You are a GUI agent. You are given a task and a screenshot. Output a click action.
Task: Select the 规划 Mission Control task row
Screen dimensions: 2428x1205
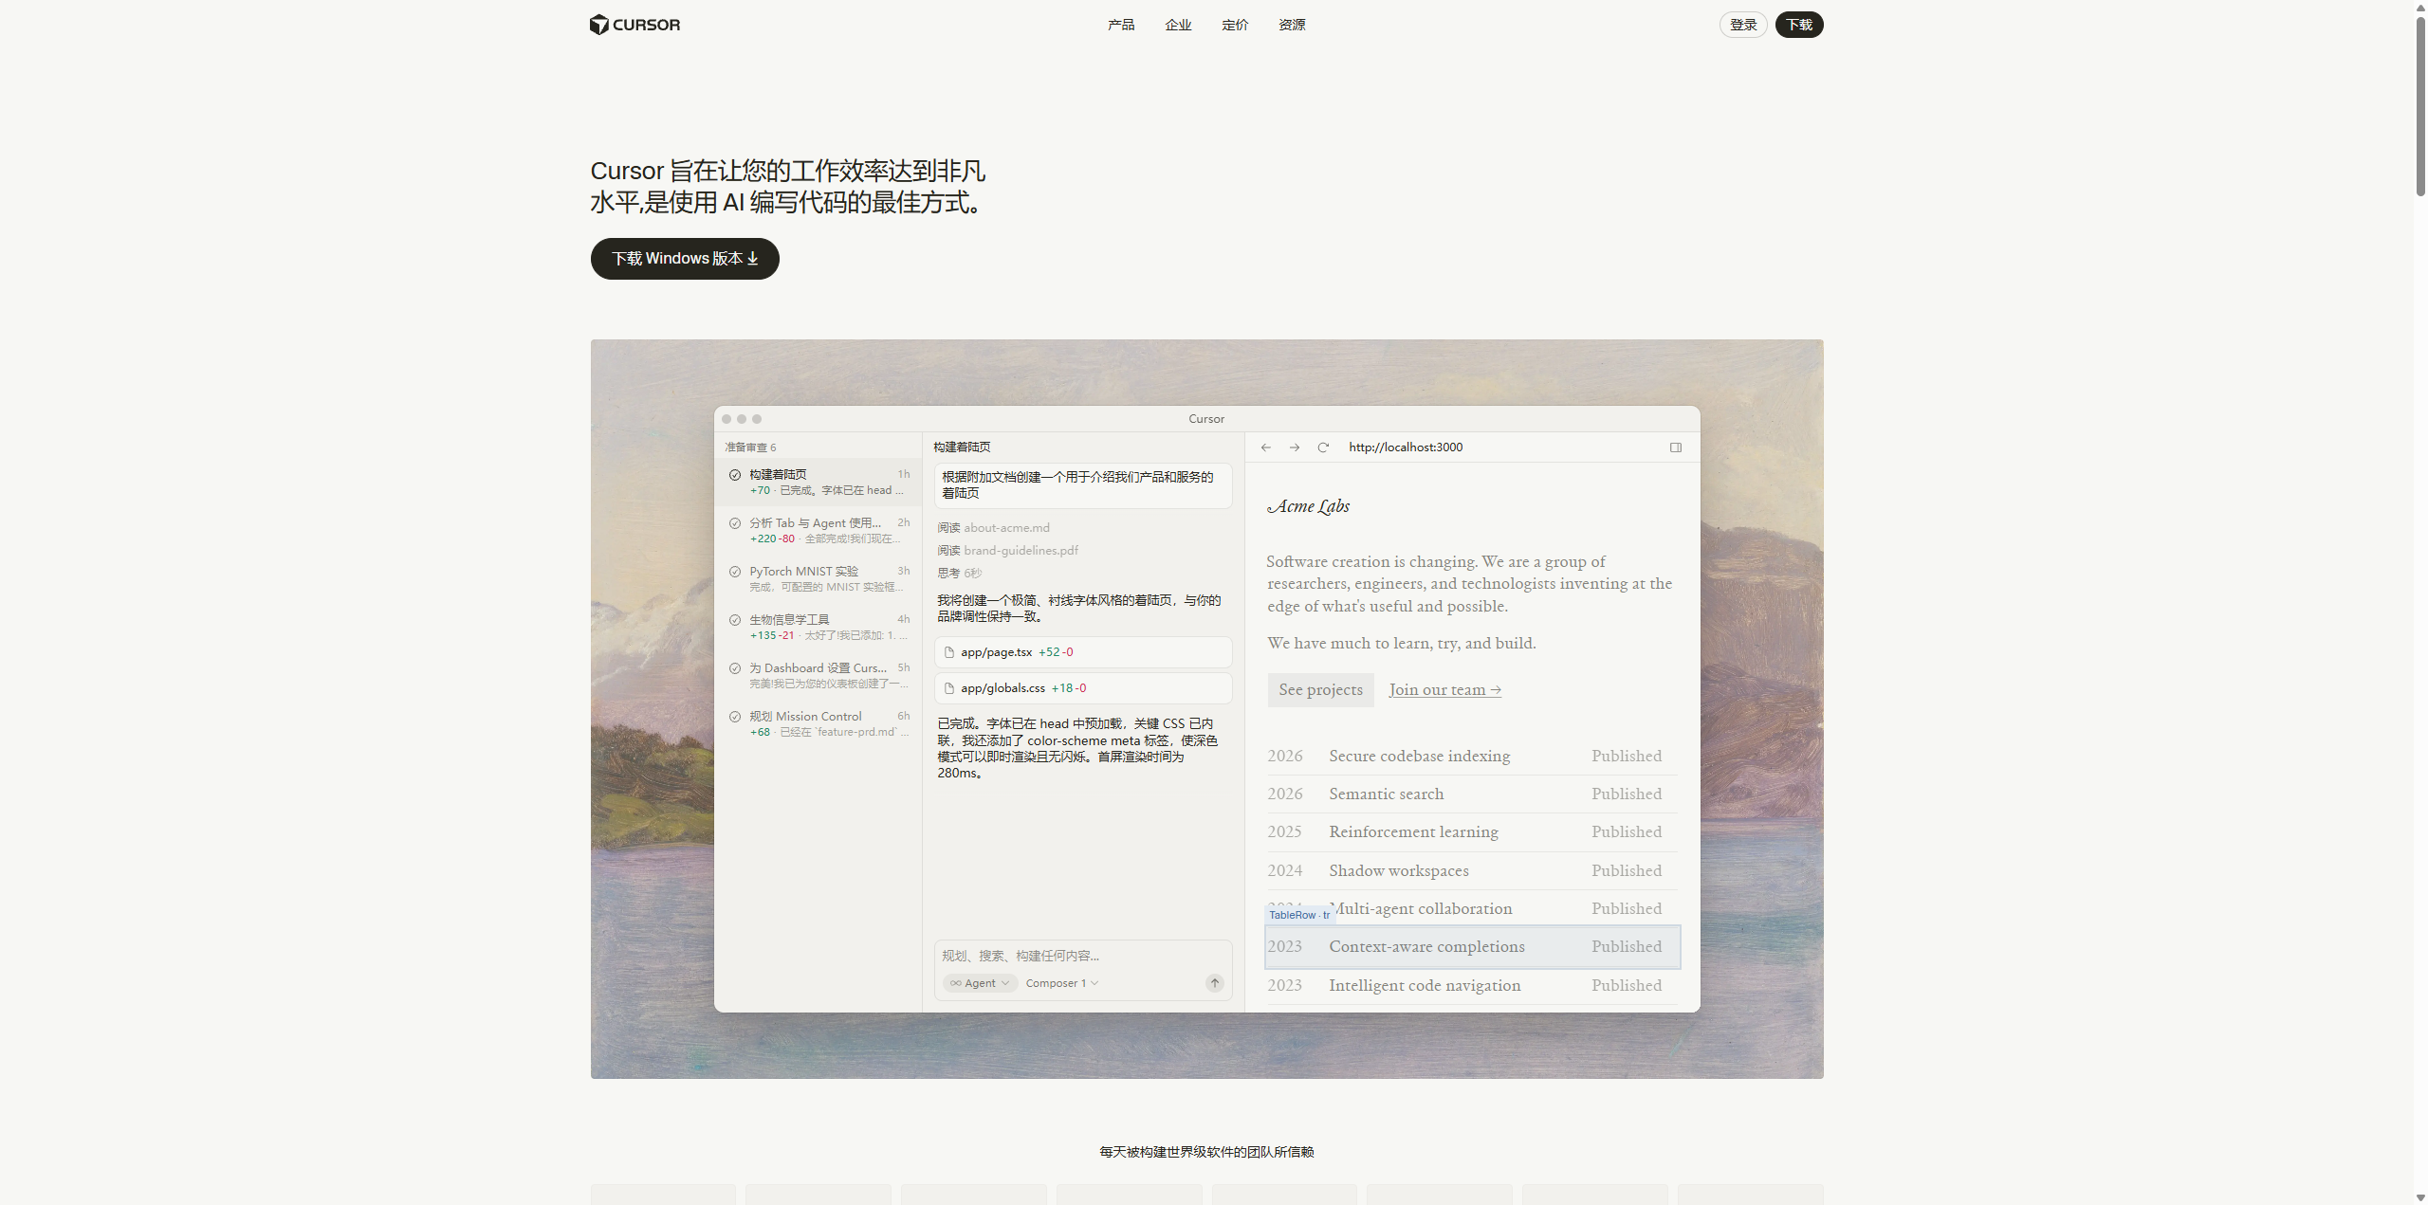click(819, 723)
